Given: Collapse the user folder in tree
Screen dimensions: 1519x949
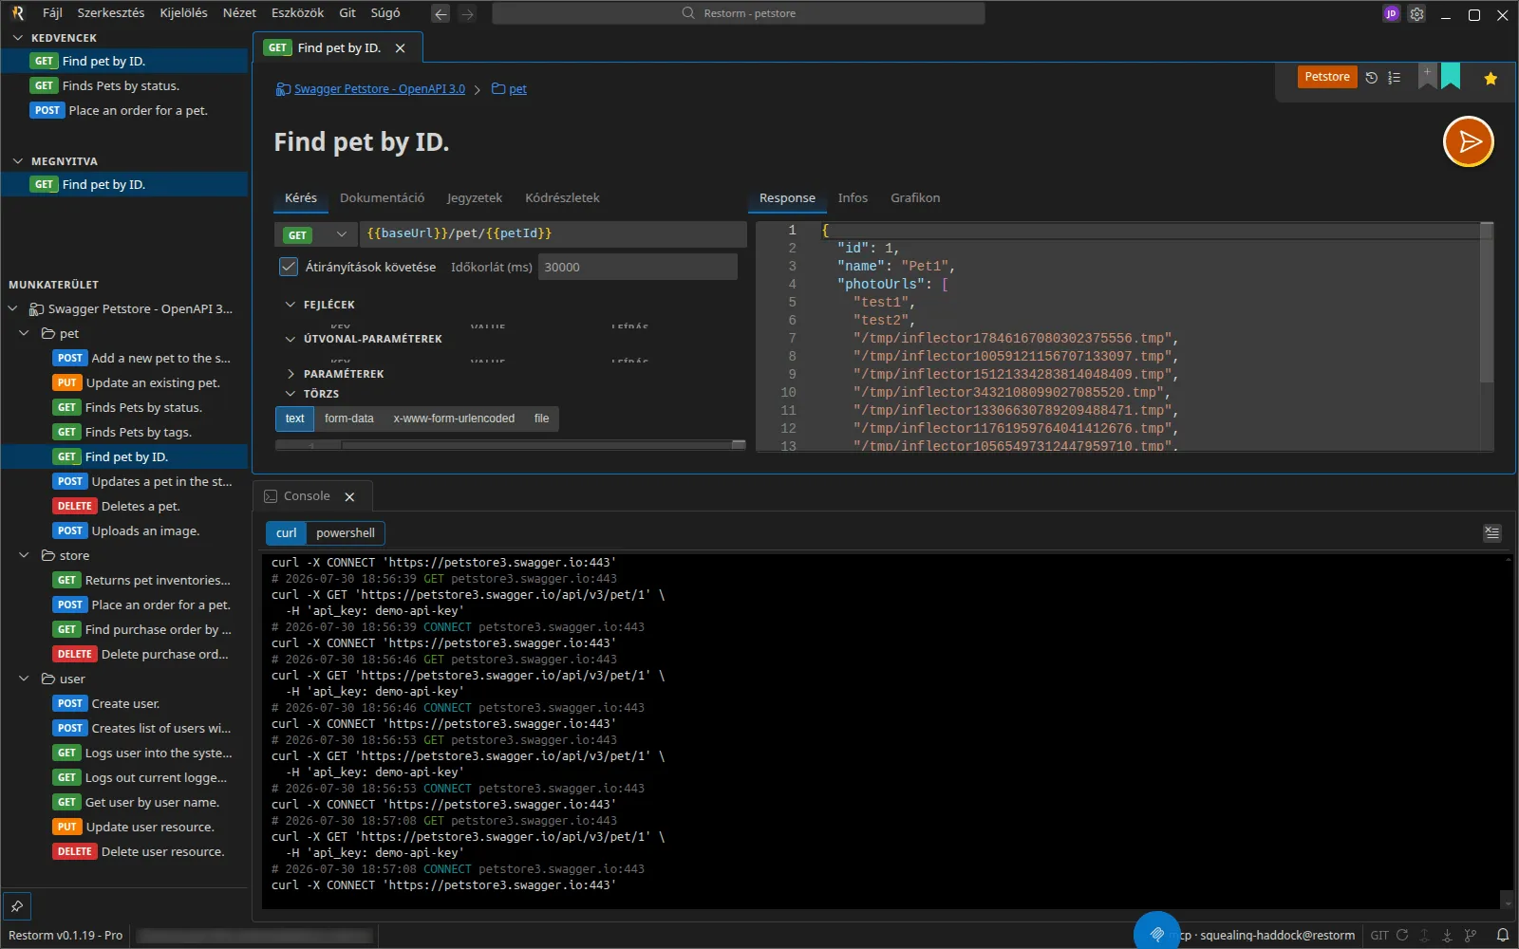Looking at the screenshot, I should pos(25,679).
